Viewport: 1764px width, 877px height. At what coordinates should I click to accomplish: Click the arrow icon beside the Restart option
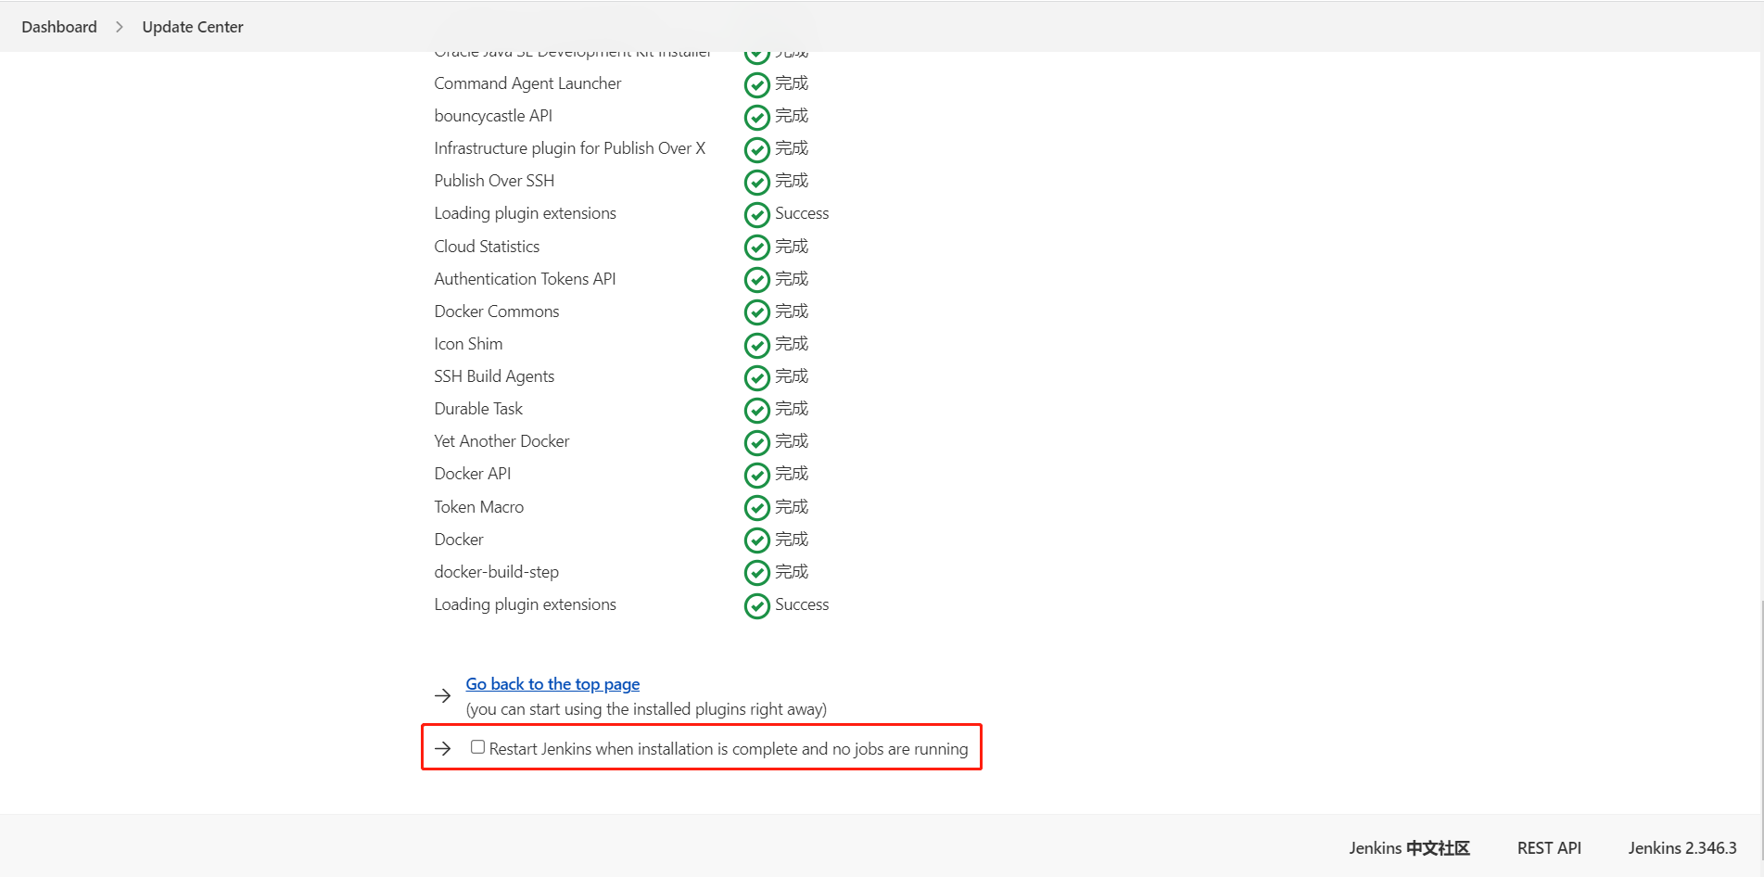pos(443,748)
